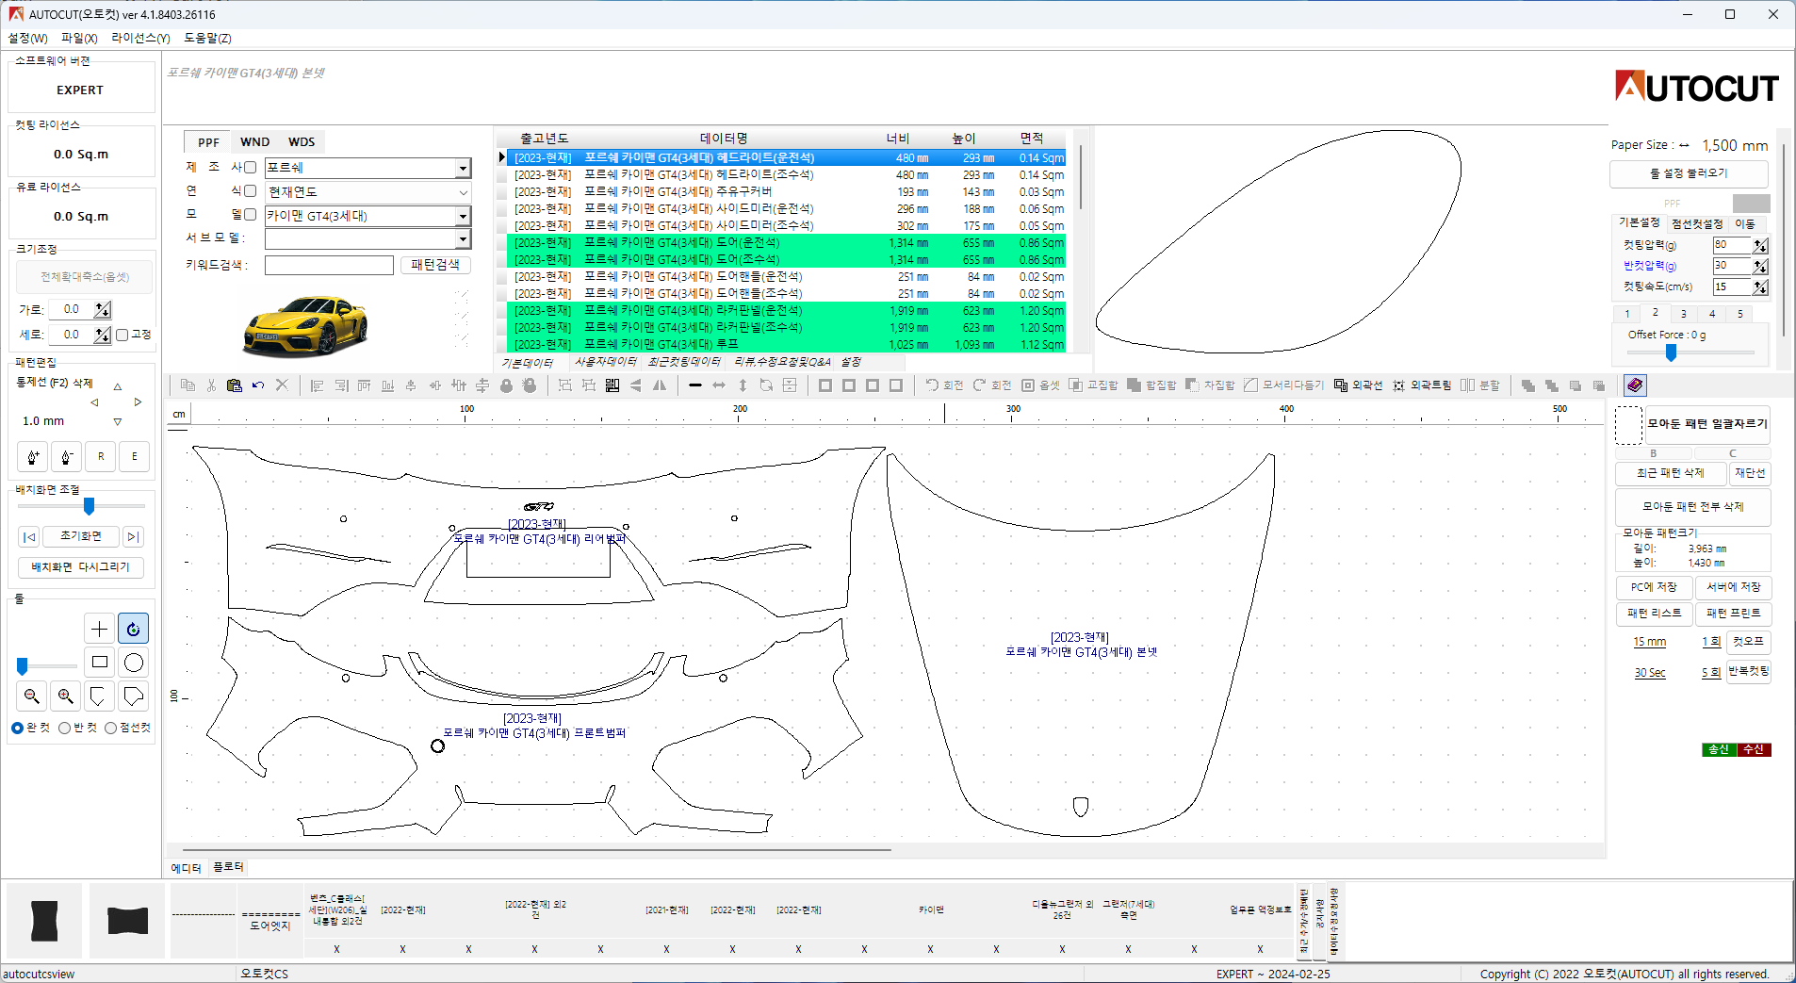Click the copy icon in the editor toolbar
Screen dimensions: 1796x983
(x=188, y=385)
